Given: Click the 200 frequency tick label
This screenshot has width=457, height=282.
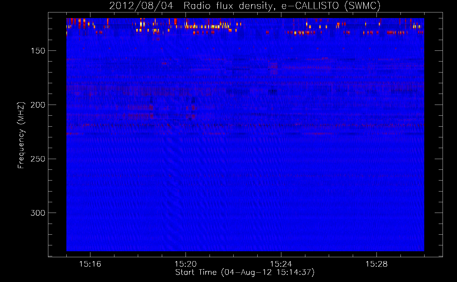Looking at the screenshot, I should tap(38, 105).
